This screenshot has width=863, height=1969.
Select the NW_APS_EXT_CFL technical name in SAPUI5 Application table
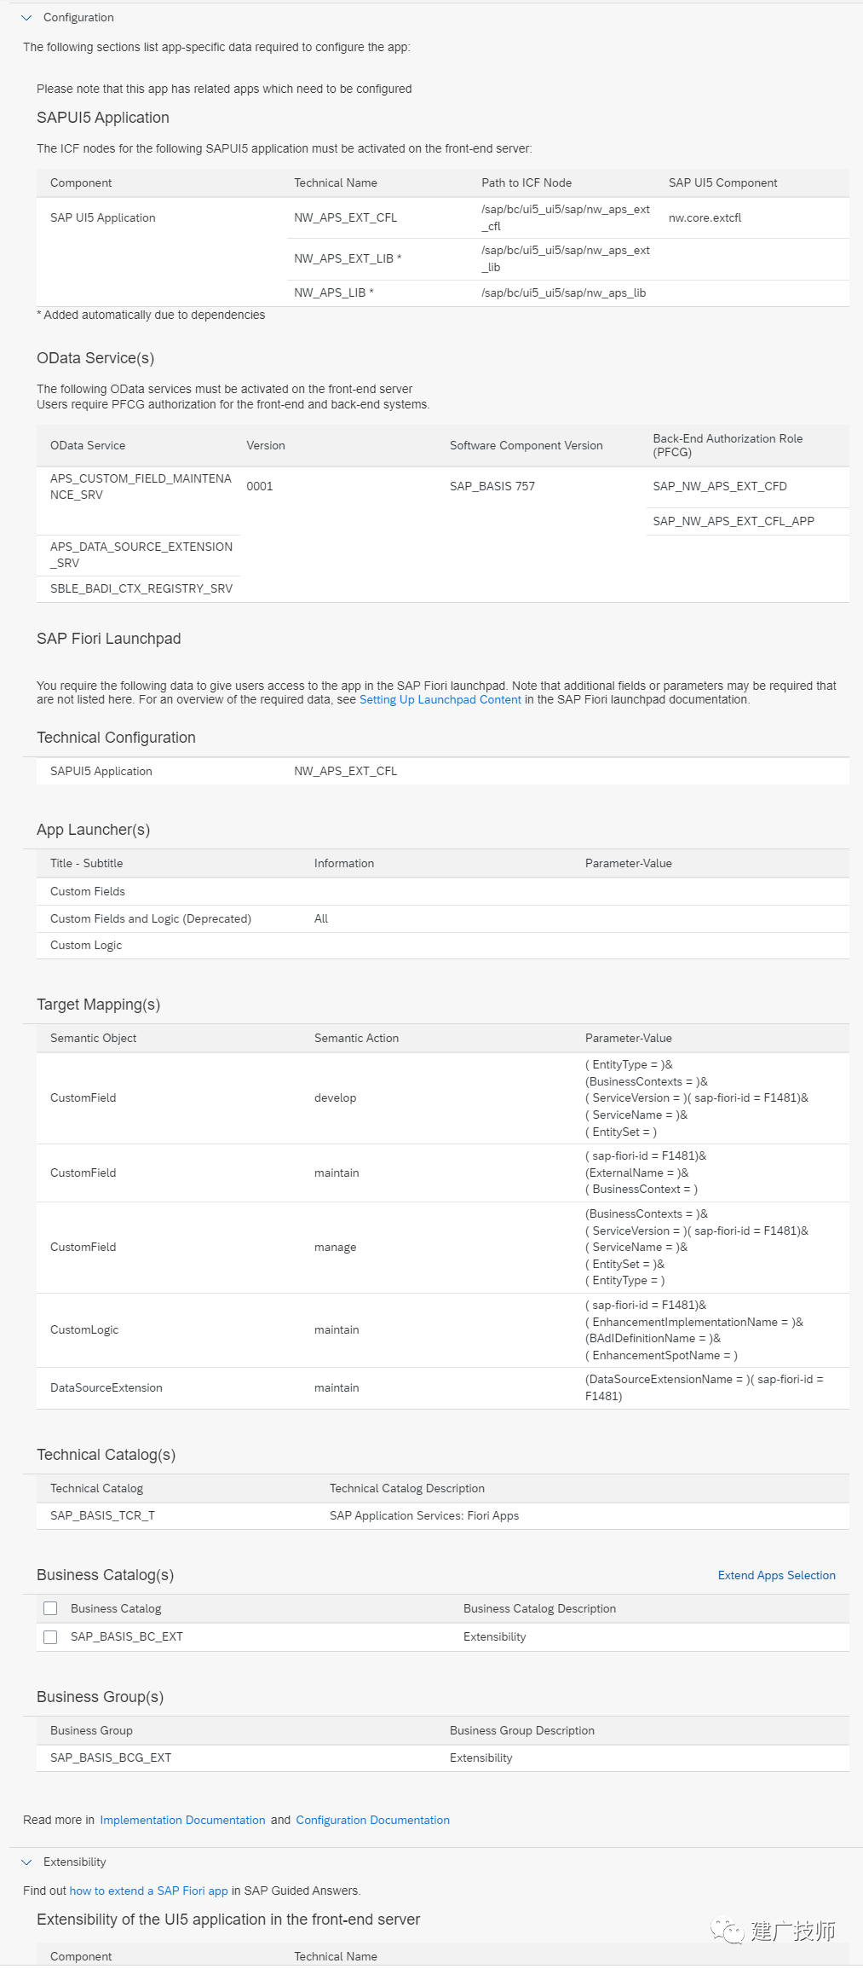pyautogui.click(x=345, y=217)
